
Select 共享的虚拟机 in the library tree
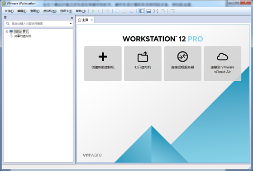pyautogui.click(x=23, y=36)
